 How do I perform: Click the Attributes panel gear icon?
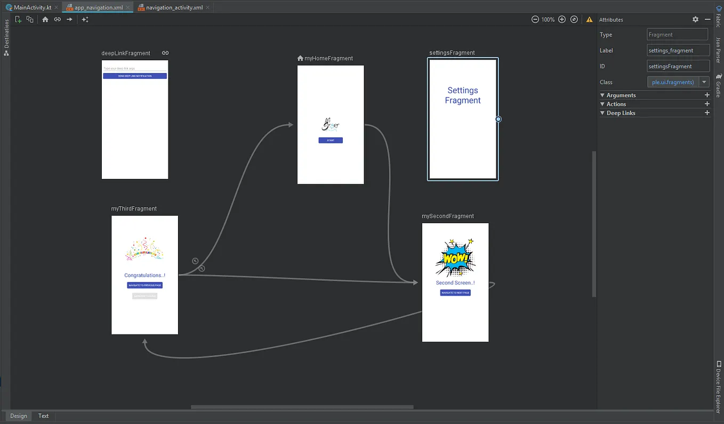pos(695,19)
